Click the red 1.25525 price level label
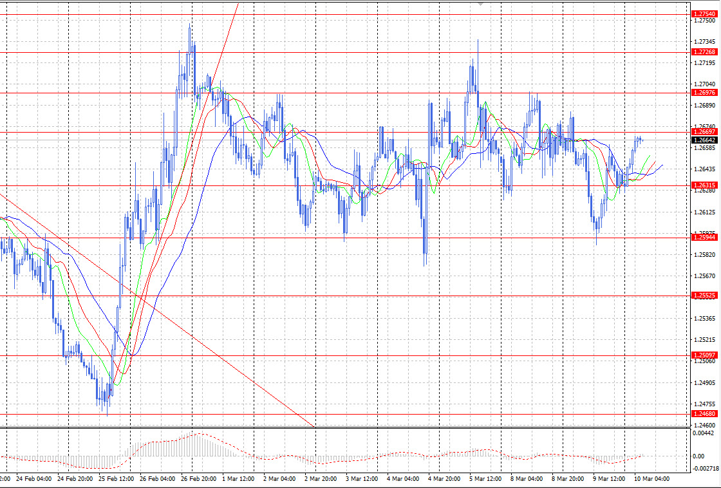721x488 pixels. coord(704,296)
